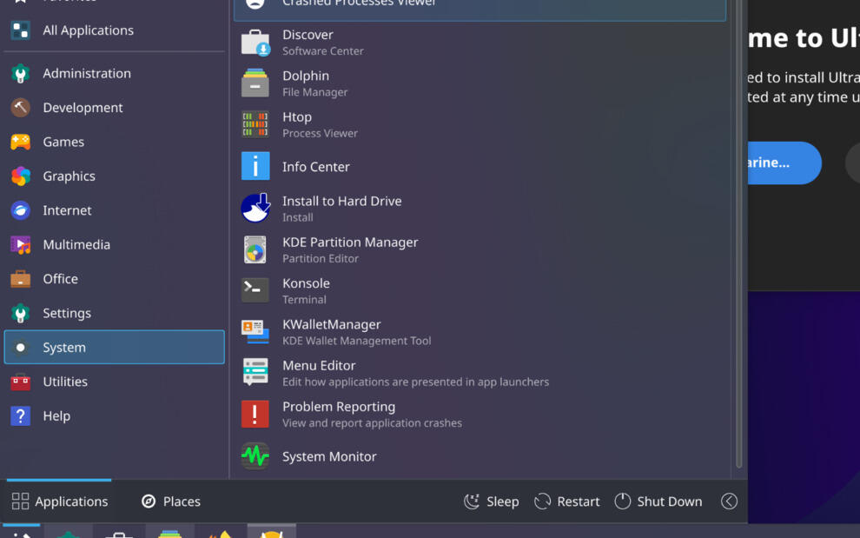This screenshot has height=538, width=860.
Task: Click the Help question mark icon
Action: [20, 416]
